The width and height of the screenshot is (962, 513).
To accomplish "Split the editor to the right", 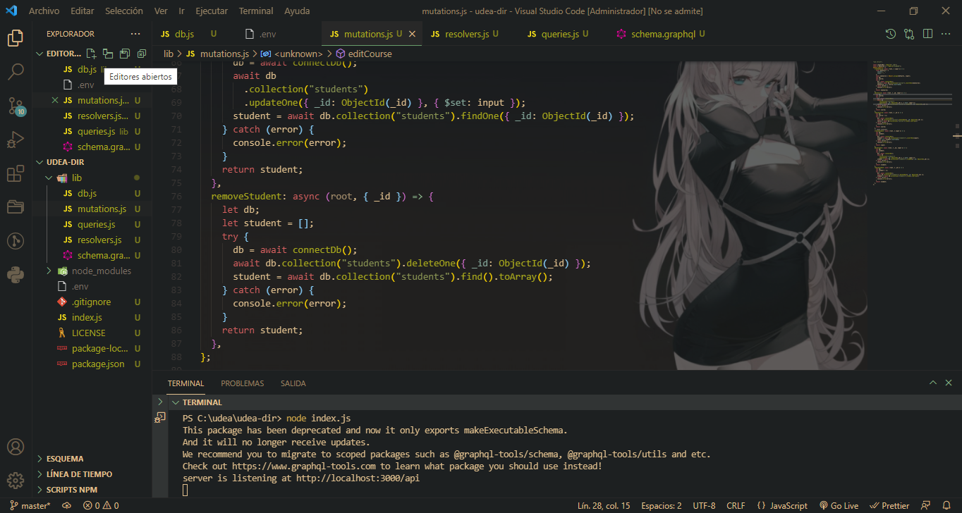I will pyautogui.click(x=927, y=34).
